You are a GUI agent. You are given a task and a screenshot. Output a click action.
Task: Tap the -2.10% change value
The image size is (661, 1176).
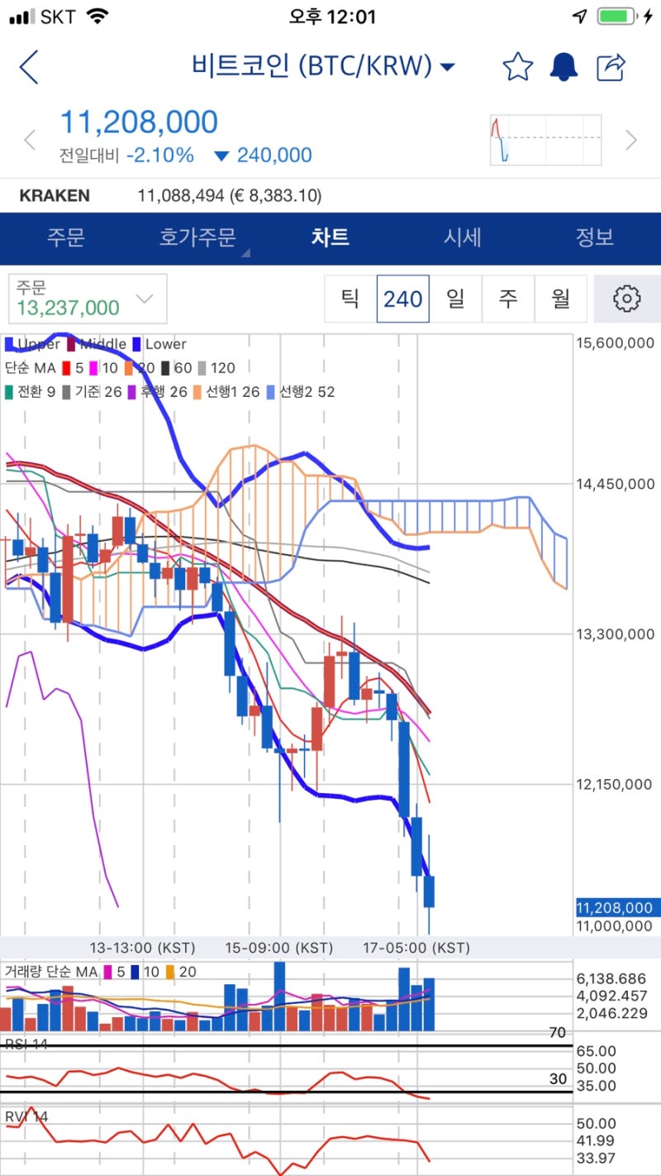pyautogui.click(x=159, y=155)
